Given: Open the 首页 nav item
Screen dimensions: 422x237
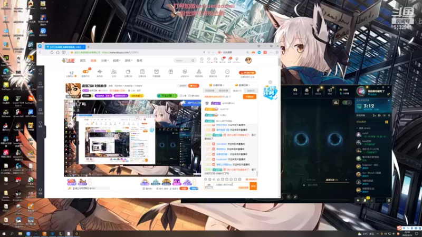Looking at the screenshot, I should tap(83, 61).
